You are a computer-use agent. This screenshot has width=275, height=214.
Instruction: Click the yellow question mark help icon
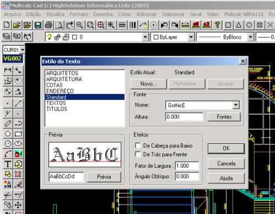click(x=217, y=25)
